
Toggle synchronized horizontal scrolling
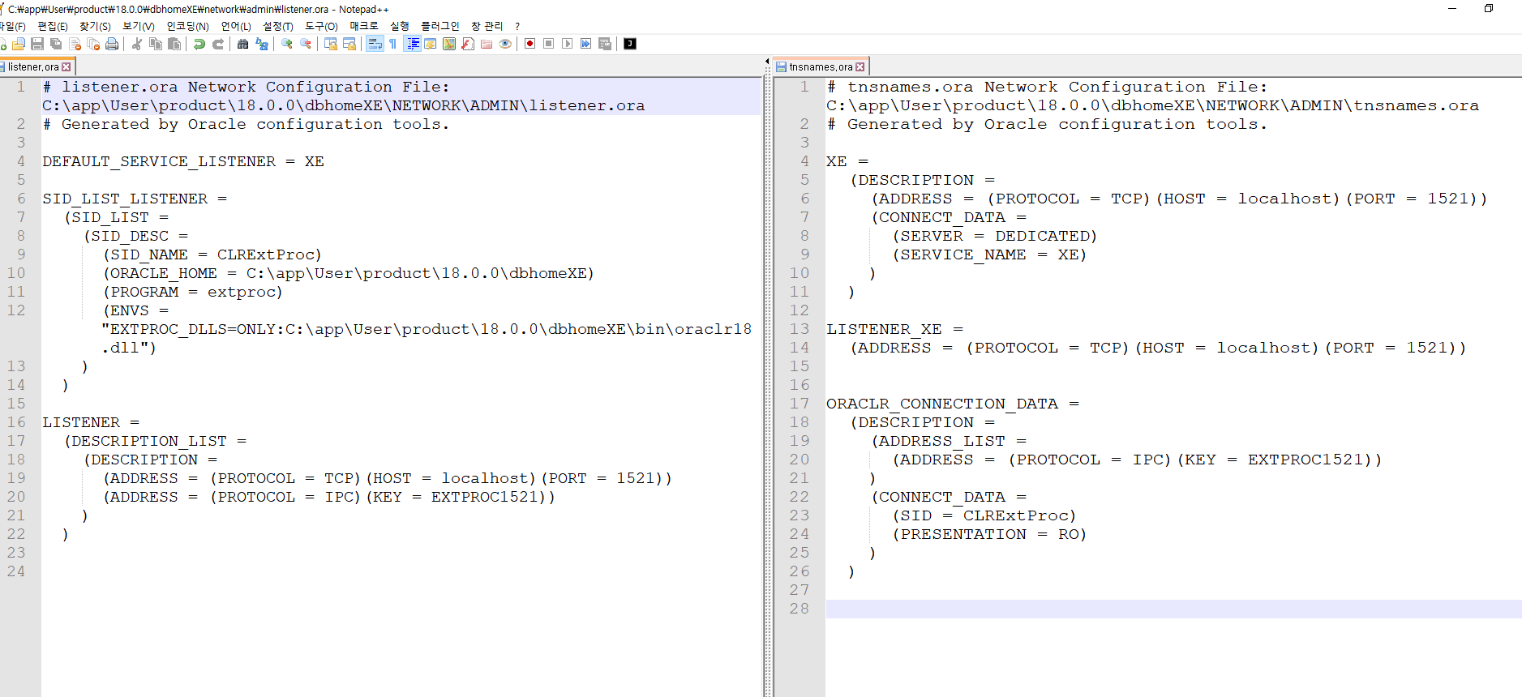coord(349,44)
